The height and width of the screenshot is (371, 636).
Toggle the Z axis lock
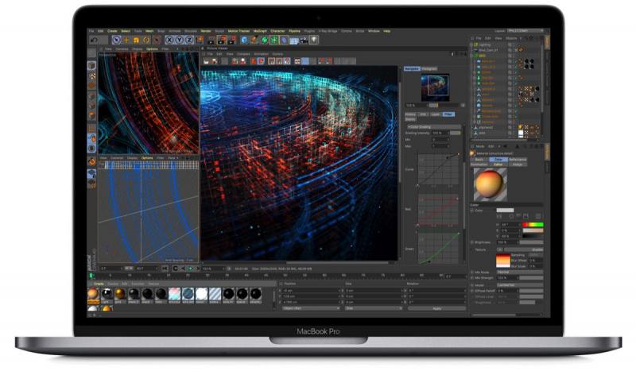point(188,40)
